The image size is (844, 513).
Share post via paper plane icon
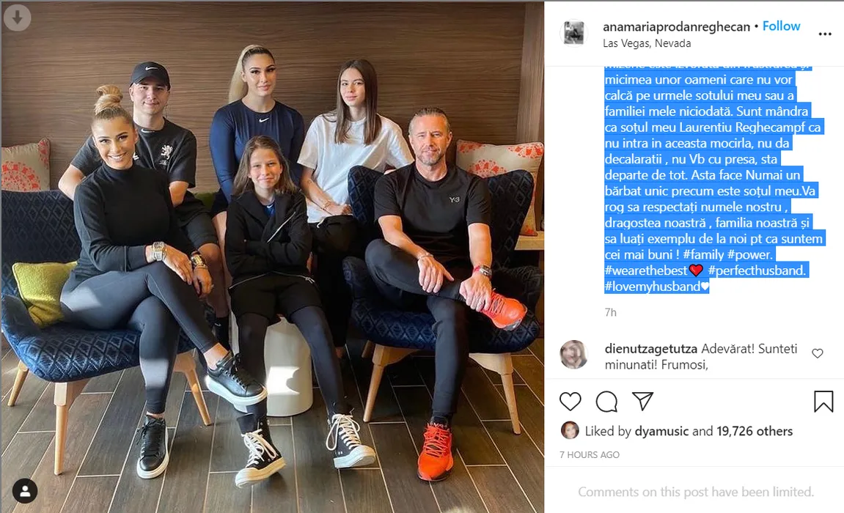tap(642, 401)
